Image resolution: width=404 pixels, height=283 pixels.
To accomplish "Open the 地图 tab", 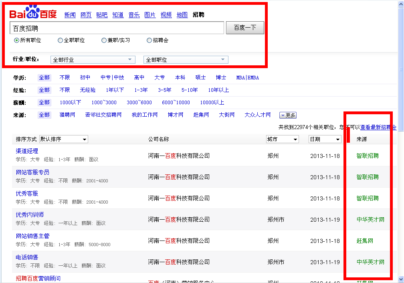I will tap(182, 15).
